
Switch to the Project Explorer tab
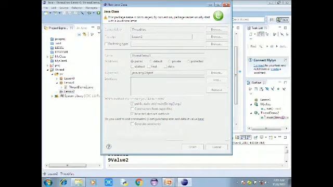pyautogui.click(x=58, y=28)
